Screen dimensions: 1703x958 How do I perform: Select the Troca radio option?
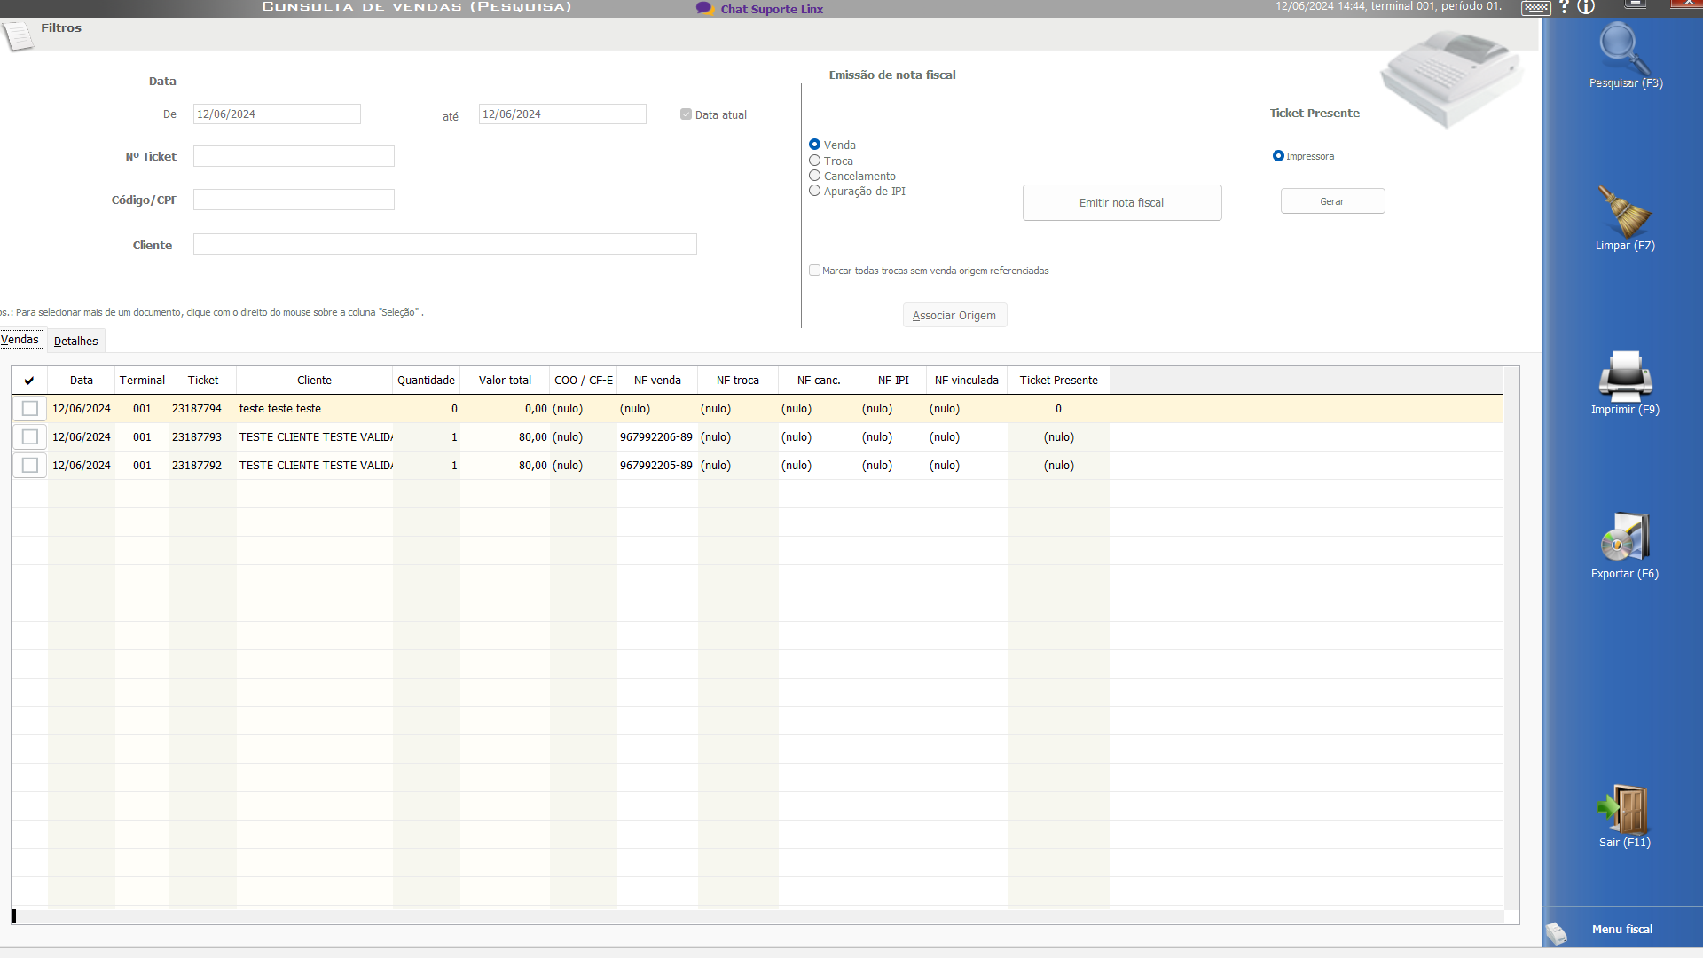click(x=814, y=161)
